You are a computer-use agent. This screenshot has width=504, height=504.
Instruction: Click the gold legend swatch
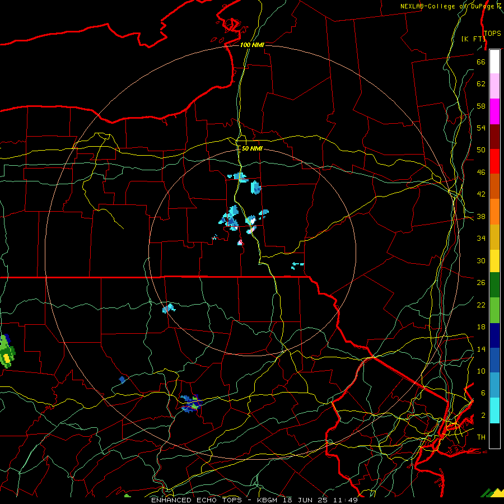click(x=494, y=236)
